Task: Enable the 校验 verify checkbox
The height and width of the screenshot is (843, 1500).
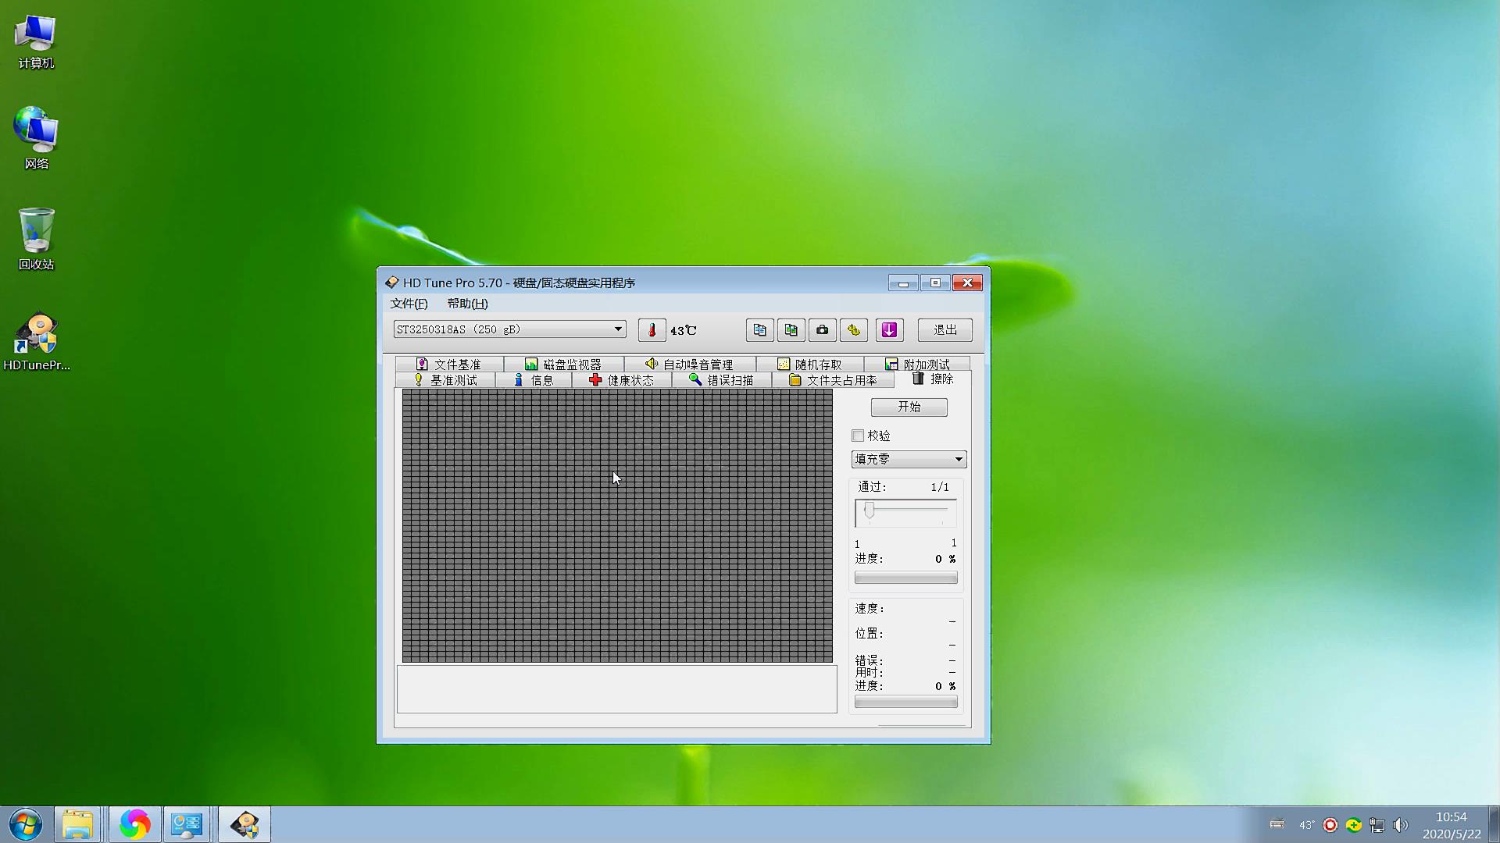Action: [858, 436]
